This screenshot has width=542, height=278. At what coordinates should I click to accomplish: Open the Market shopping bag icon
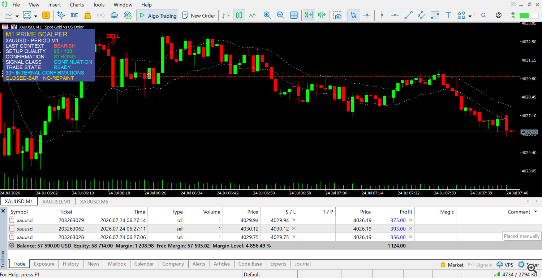(x=87, y=16)
